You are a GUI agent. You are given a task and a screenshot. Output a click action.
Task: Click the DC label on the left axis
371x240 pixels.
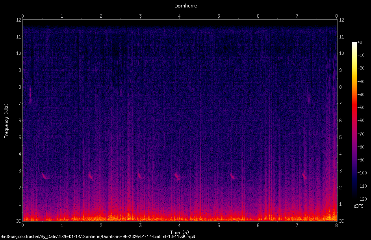[x=19, y=221]
